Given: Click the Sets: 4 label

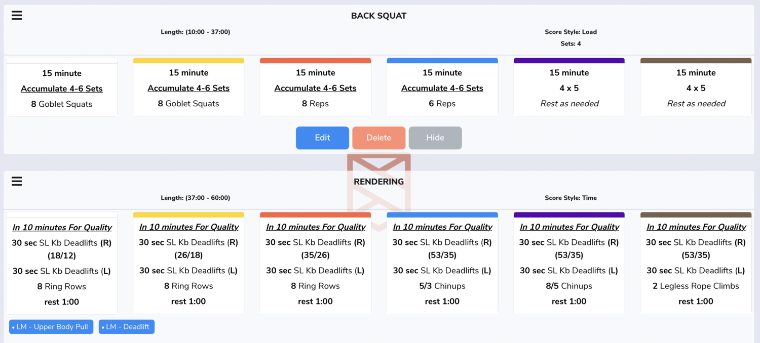Looking at the screenshot, I should (x=571, y=44).
